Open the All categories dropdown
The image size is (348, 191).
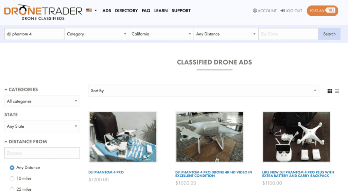point(42,101)
